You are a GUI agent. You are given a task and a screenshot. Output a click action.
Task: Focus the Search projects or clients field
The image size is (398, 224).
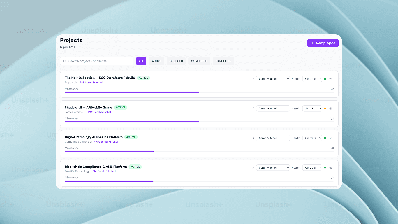click(97, 61)
